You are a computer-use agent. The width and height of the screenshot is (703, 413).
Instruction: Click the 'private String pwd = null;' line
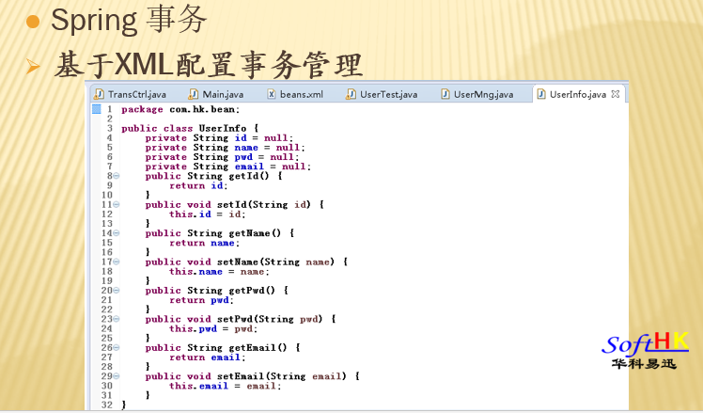pyautogui.click(x=222, y=157)
